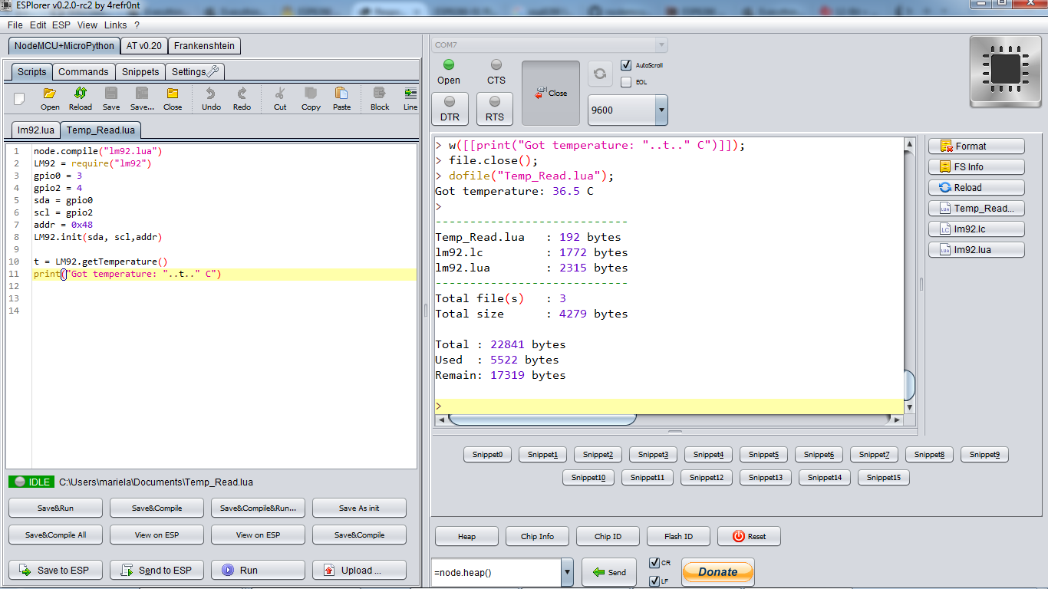The image size is (1048, 589).
Task: Open the Settings tab
Action: point(196,72)
